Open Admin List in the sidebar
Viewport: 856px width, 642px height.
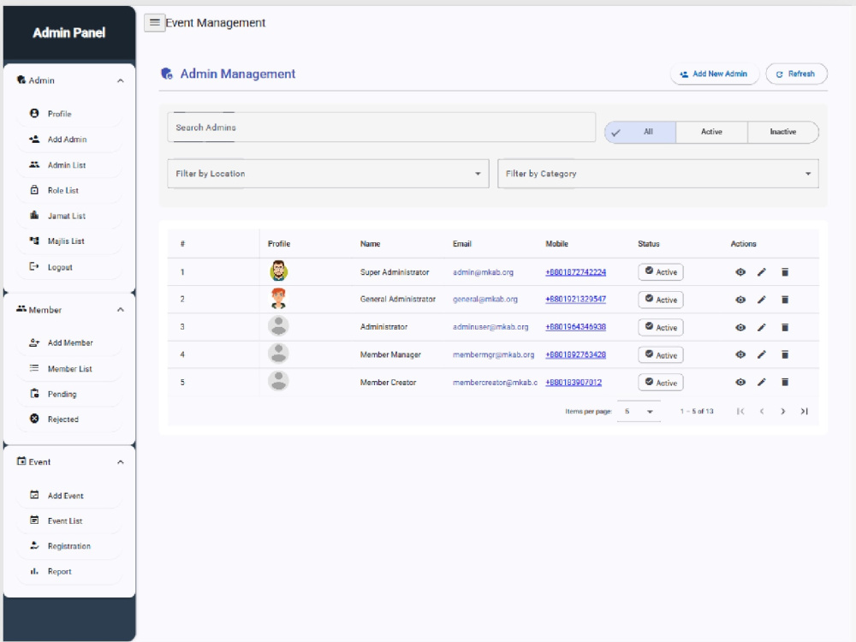click(x=69, y=165)
